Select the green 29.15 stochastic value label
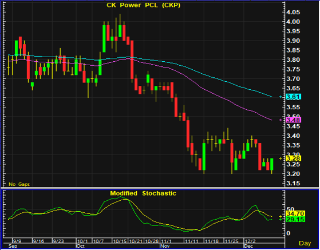320x250 pixels. click(295, 220)
